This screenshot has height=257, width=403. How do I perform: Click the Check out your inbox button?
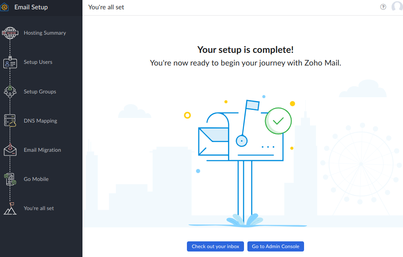215,246
